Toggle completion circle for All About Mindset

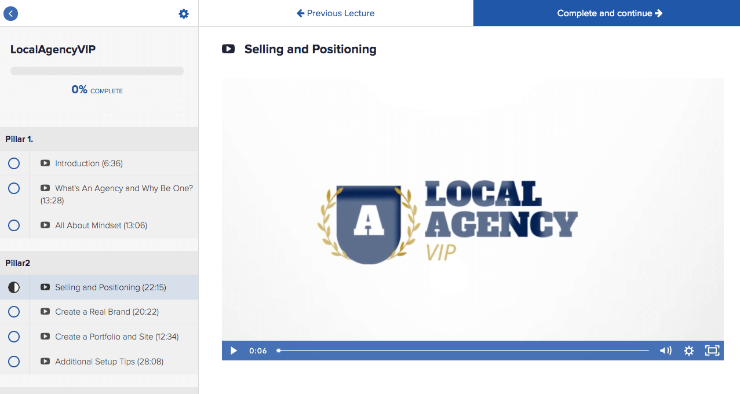[14, 225]
